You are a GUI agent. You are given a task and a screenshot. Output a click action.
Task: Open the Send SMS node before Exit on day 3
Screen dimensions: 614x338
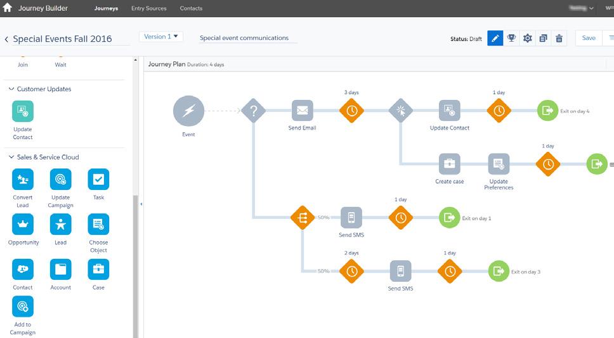(x=401, y=271)
